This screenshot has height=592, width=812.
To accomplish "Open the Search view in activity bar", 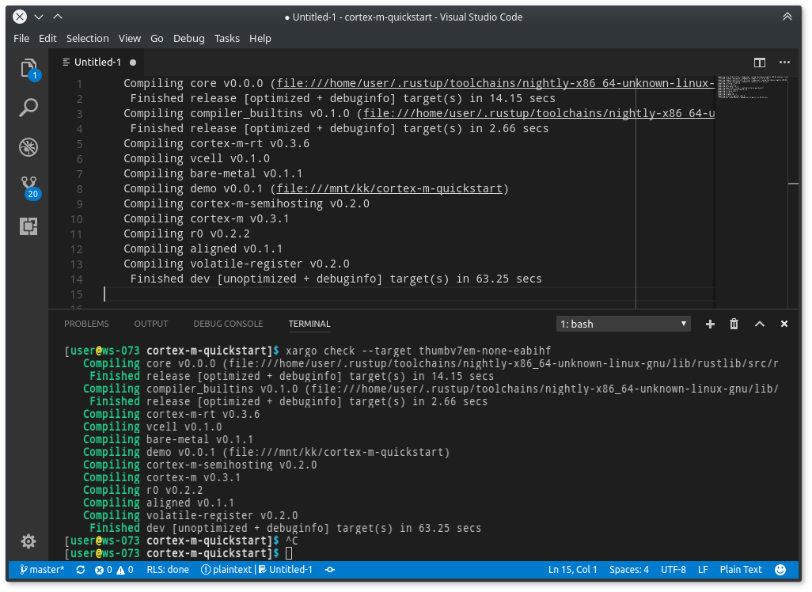I will pos(28,108).
